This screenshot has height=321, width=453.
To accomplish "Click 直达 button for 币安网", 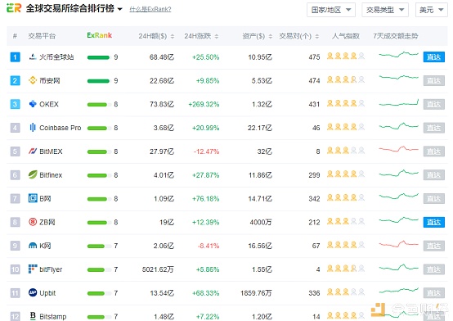I will pyautogui.click(x=433, y=80).
